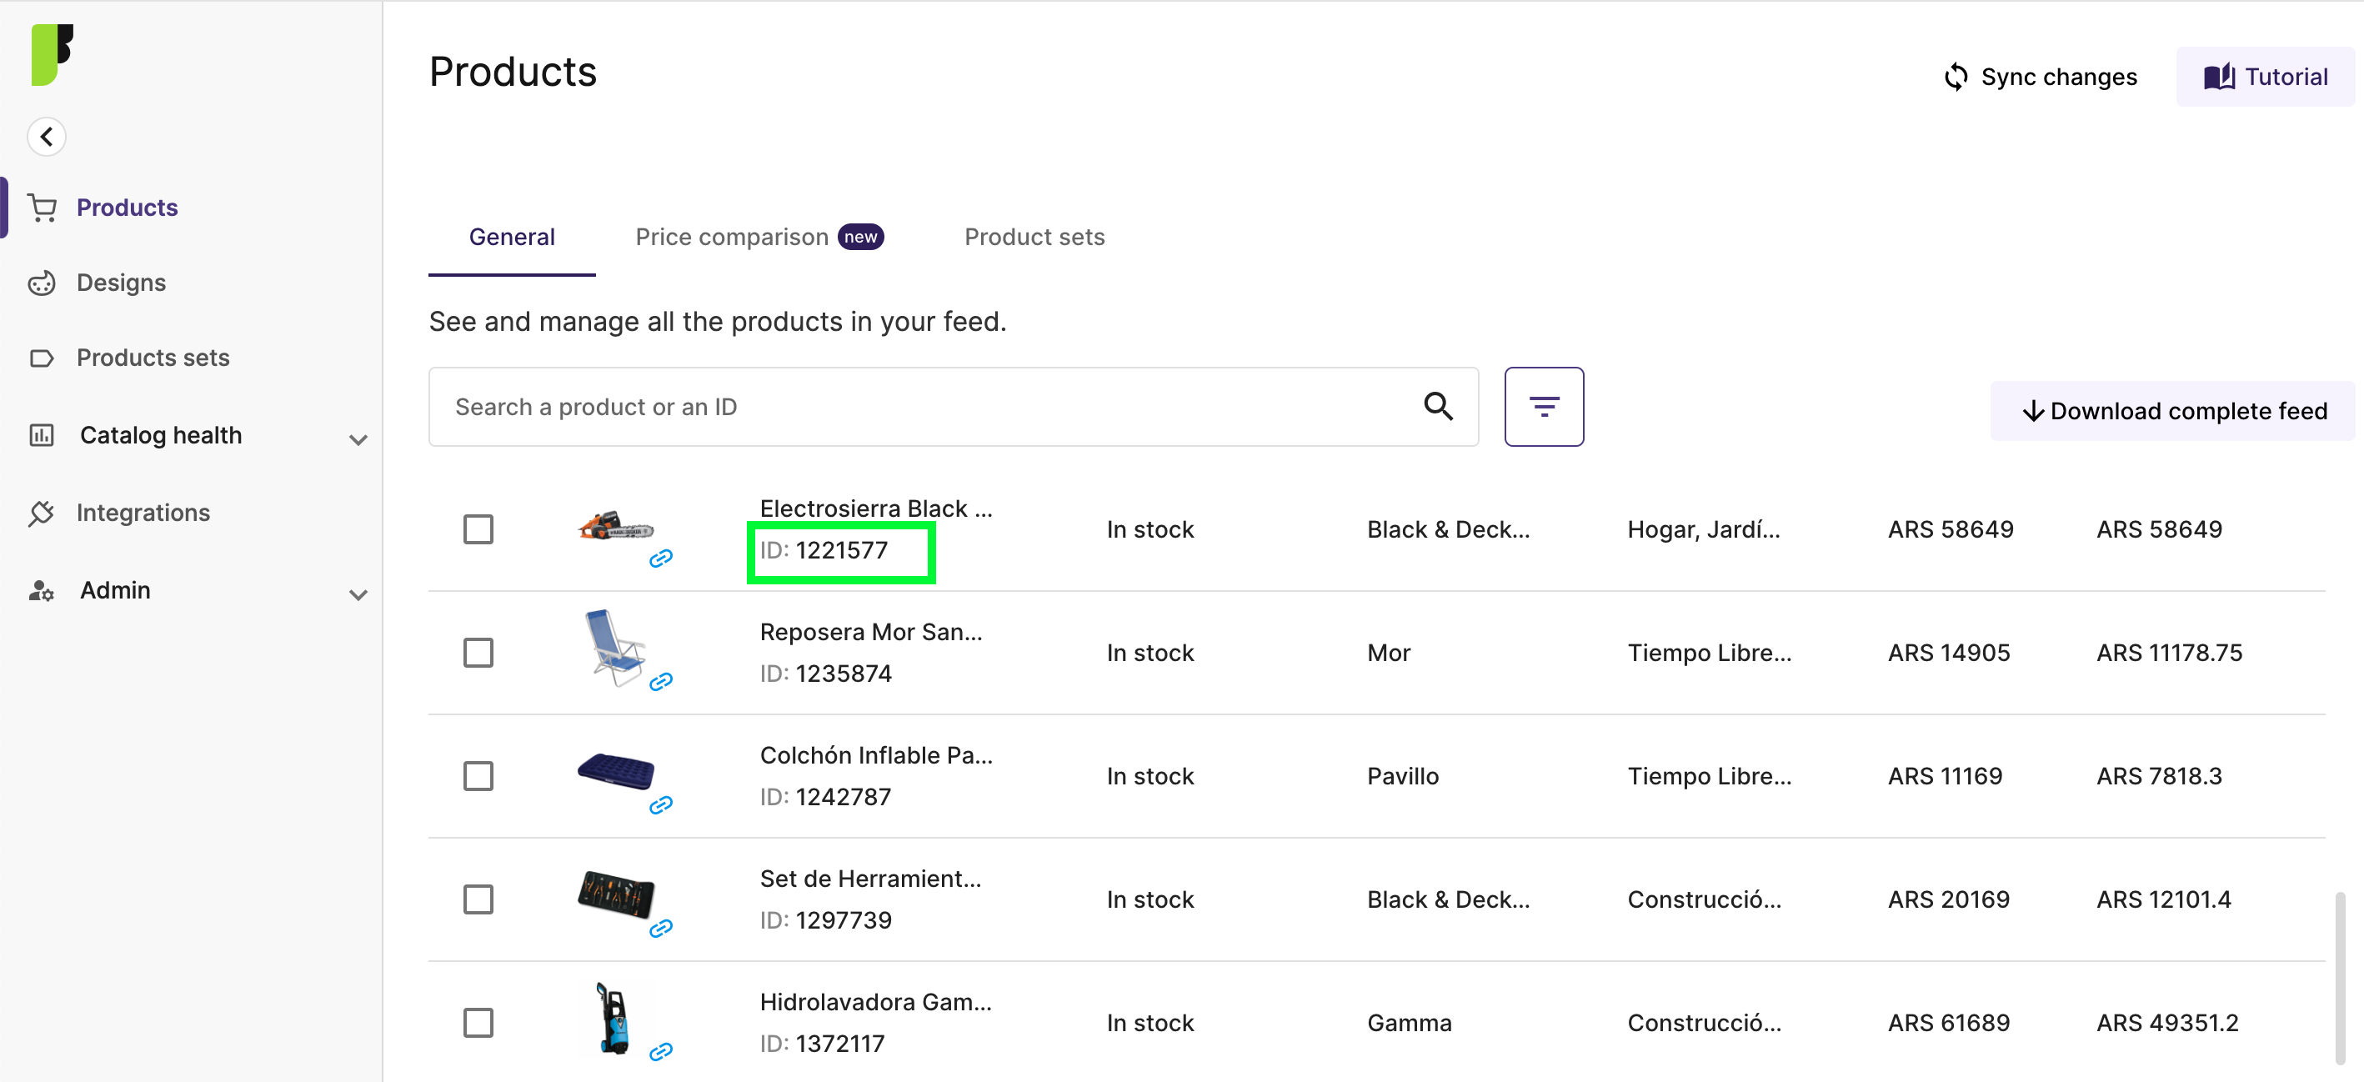Open the tool set thumbnail
The height and width of the screenshot is (1082, 2364).
(616, 894)
